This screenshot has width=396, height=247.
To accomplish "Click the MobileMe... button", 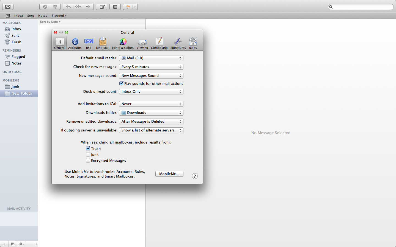I will pos(169,174).
